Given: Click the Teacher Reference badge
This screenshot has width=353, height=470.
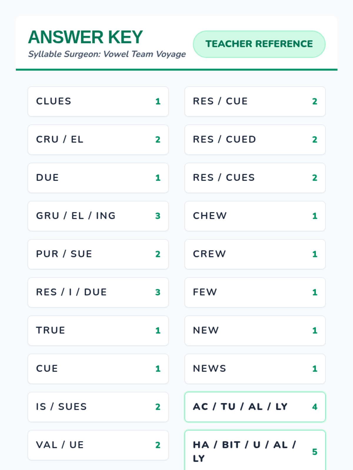Looking at the screenshot, I should pos(259,44).
